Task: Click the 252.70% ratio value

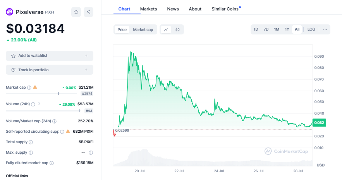Action: click(x=86, y=121)
